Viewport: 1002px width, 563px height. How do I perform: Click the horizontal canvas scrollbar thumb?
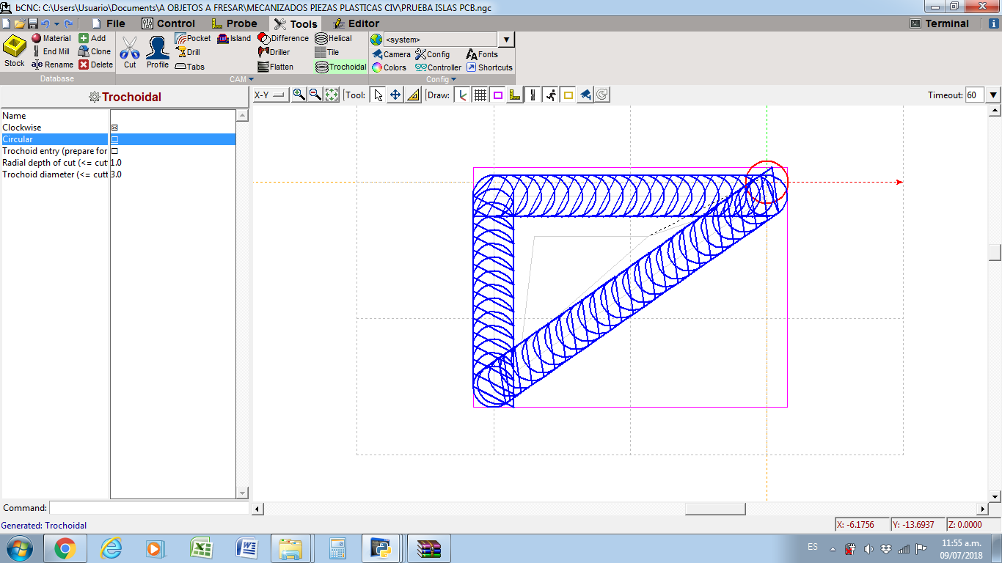click(x=715, y=509)
